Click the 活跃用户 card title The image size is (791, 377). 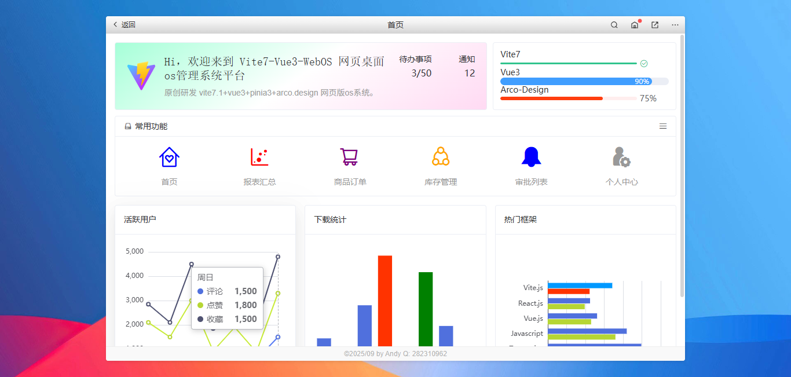click(x=140, y=219)
